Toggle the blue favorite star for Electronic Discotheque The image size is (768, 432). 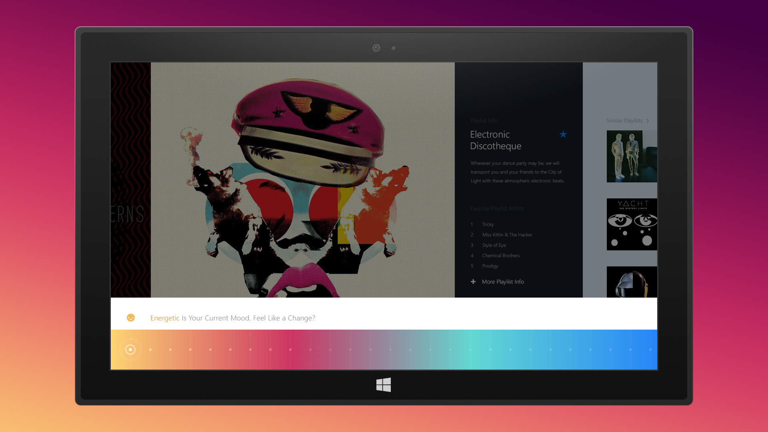(563, 134)
